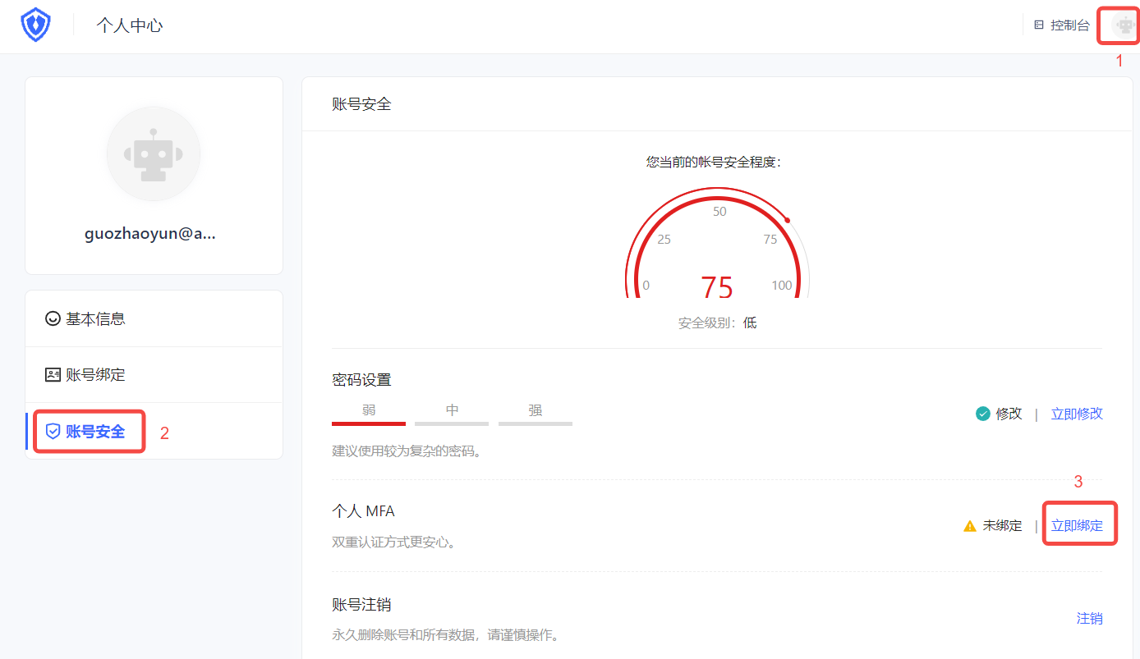Click the ID card icon beside 账号绑定

[x=53, y=375]
